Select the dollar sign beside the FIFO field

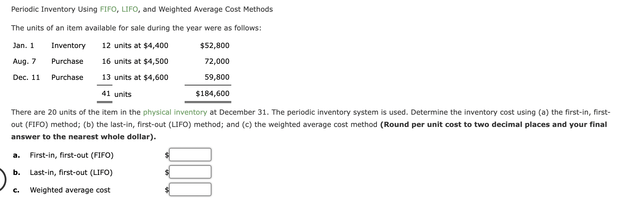tap(166, 155)
